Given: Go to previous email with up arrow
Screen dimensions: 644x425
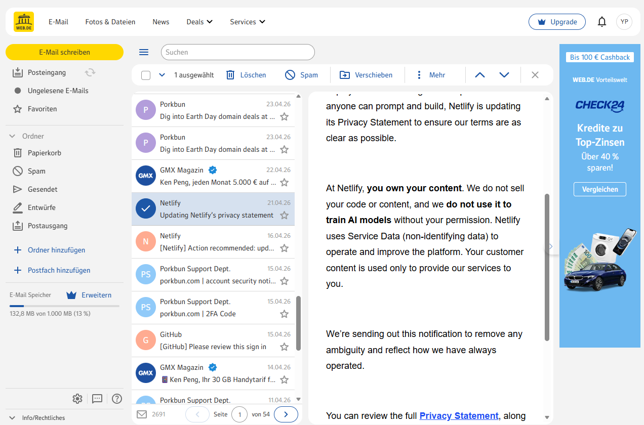Looking at the screenshot, I should click(480, 75).
